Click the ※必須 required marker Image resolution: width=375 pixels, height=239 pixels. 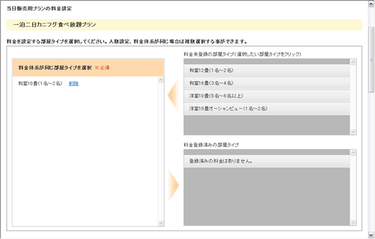(x=102, y=68)
